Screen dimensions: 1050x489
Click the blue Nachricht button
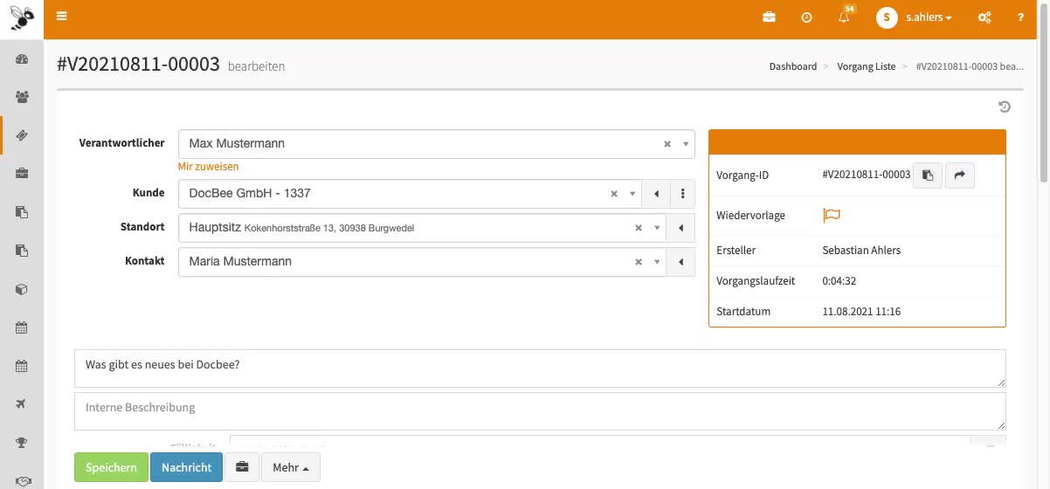click(x=186, y=467)
